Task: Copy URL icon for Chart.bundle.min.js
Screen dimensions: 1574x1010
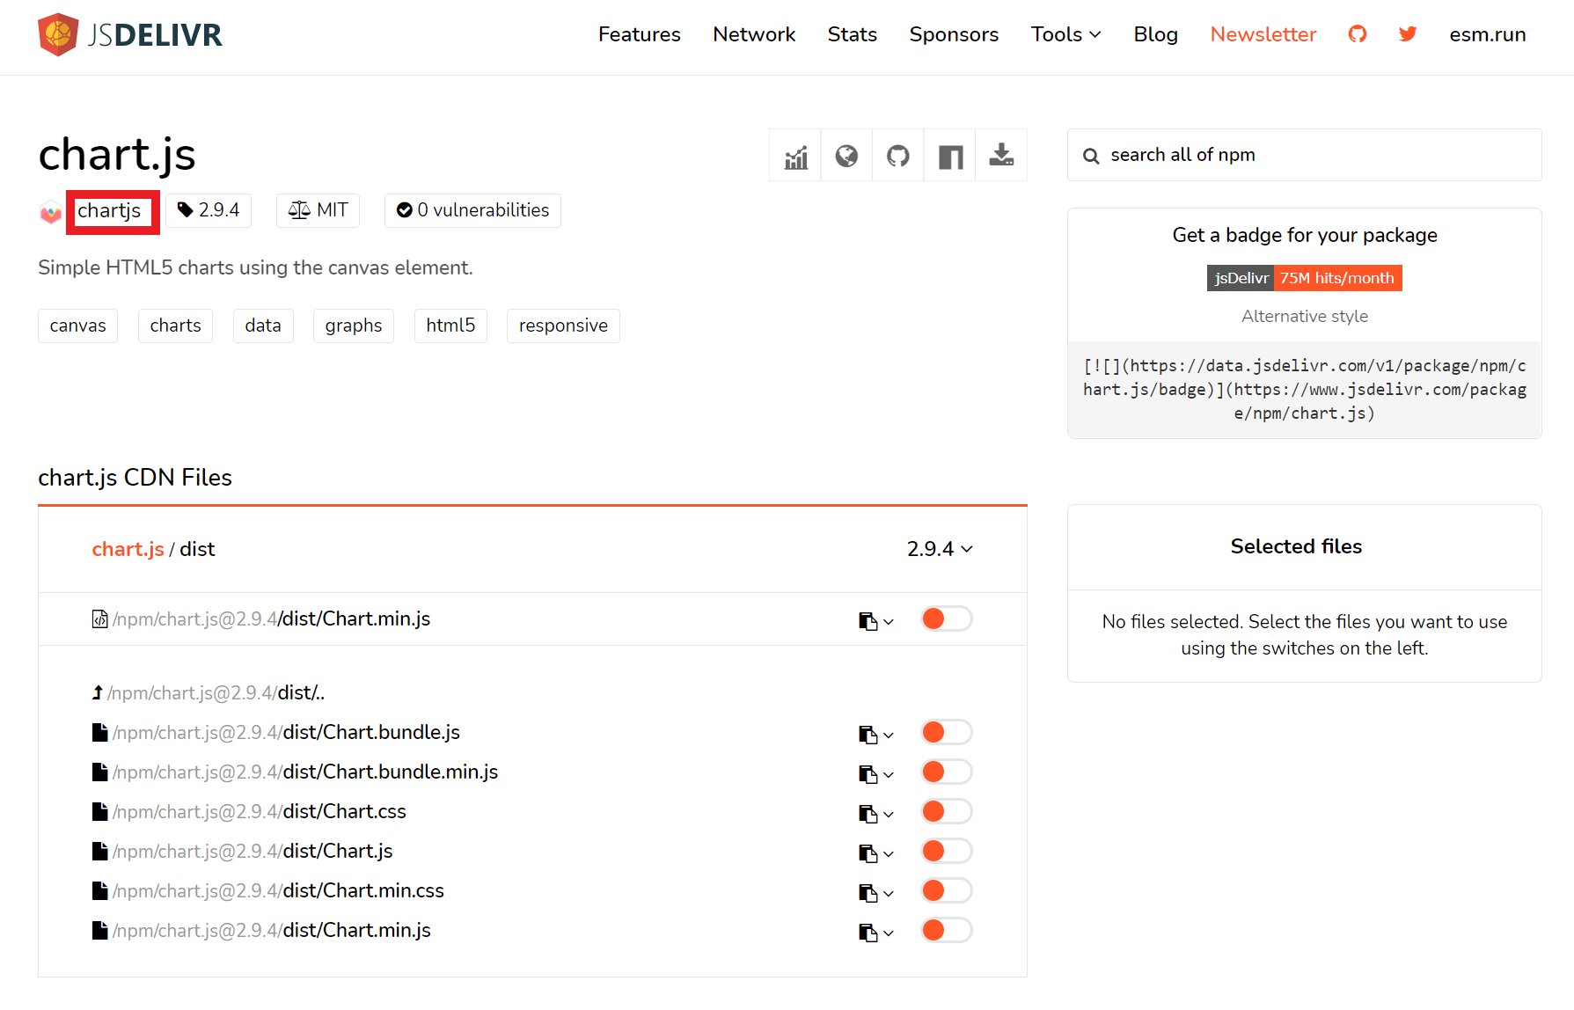Action: tap(868, 774)
